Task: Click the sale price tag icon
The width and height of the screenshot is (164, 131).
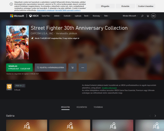Action: coord(32,38)
